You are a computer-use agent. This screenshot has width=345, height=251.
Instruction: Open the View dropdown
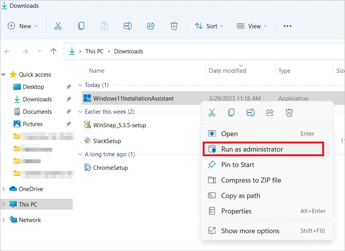click(252, 26)
